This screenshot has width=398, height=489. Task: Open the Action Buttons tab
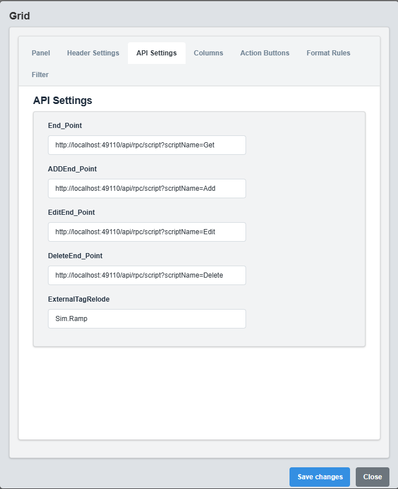pyautogui.click(x=264, y=53)
